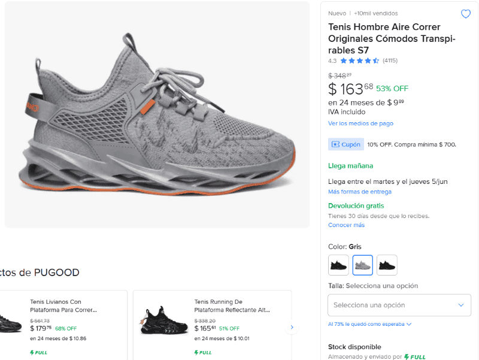Open the (4115) reviews count

(390, 60)
